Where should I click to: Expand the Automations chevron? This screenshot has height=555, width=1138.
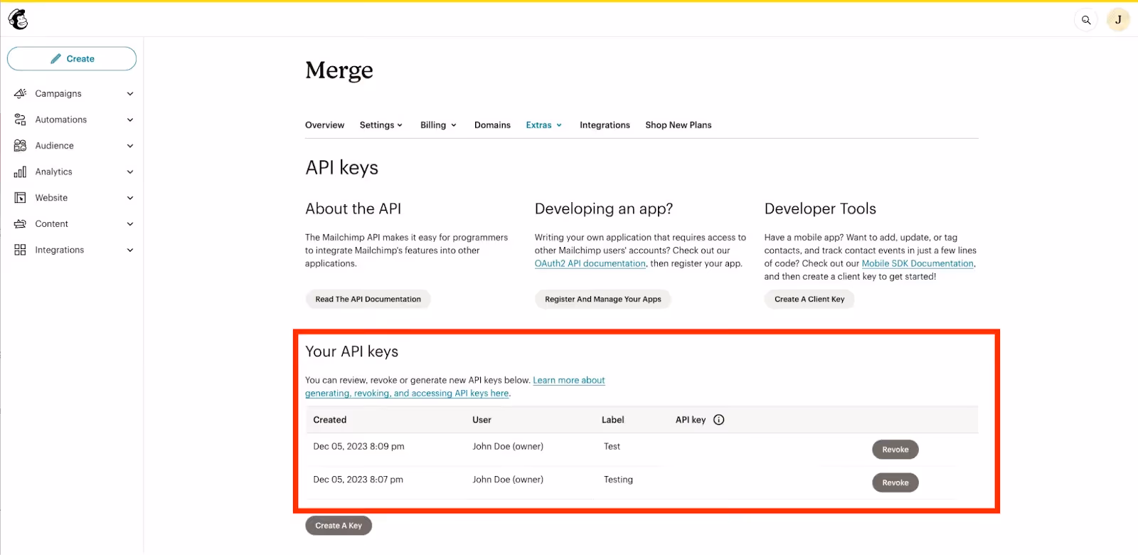tap(130, 120)
